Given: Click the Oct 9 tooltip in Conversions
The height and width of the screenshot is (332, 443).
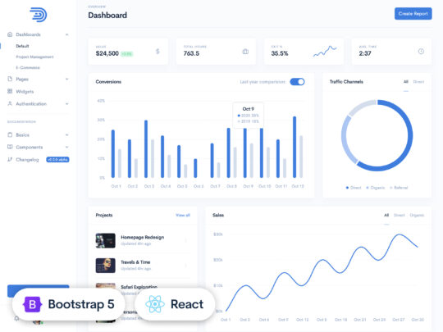Looking at the screenshot, I should [x=248, y=115].
